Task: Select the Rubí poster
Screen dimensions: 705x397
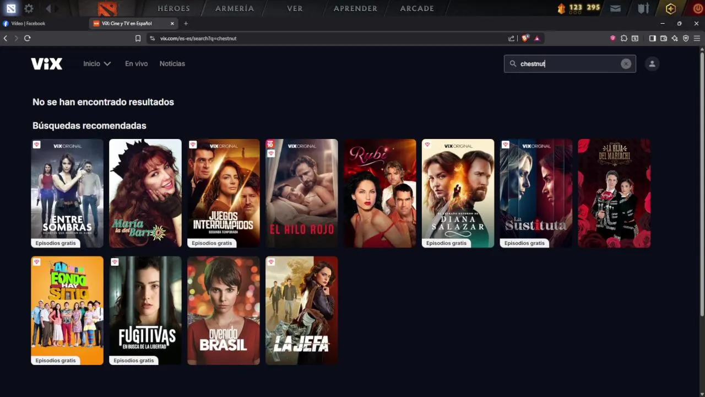Action: click(380, 193)
